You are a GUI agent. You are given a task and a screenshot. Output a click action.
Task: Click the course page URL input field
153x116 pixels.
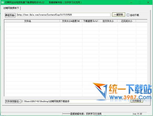tap(63, 15)
